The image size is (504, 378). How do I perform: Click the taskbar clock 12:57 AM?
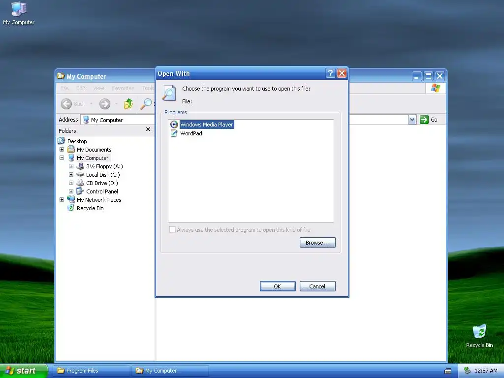486,371
